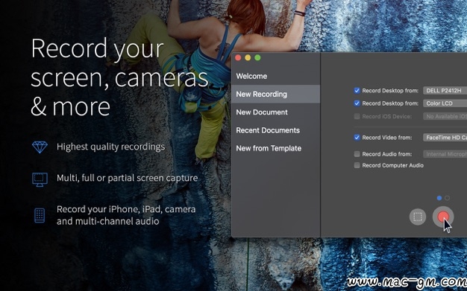The height and width of the screenshot is (291, 467).
Task: Open the DELL P2412H display dropdown
Action: pyautogui.click(x=445, y=90)
